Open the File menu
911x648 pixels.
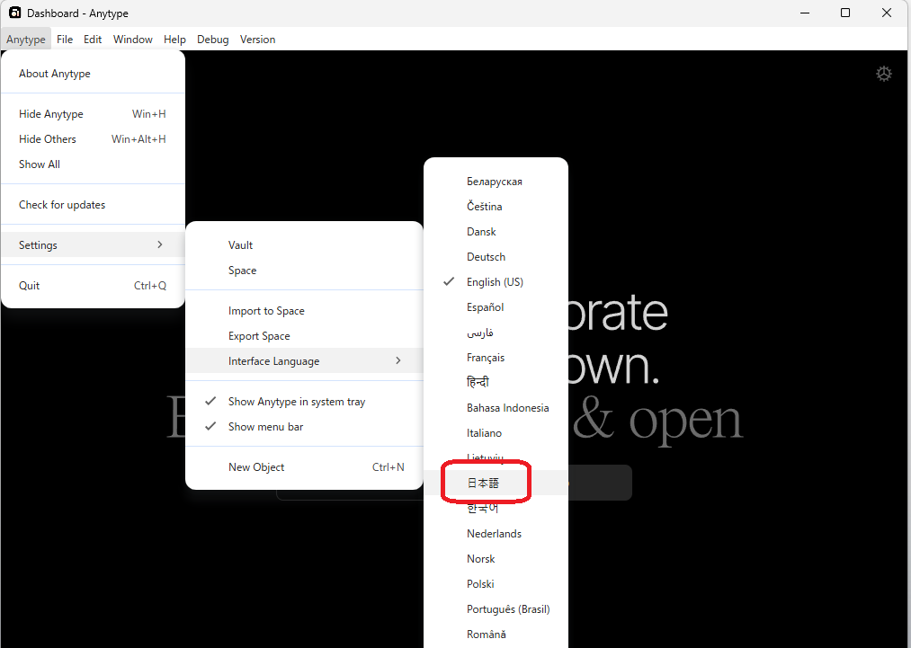point(65,40)
